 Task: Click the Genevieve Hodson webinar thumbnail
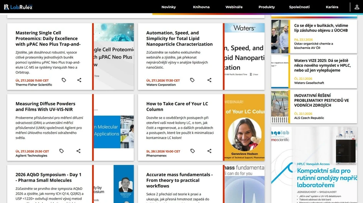coord(244,127)
